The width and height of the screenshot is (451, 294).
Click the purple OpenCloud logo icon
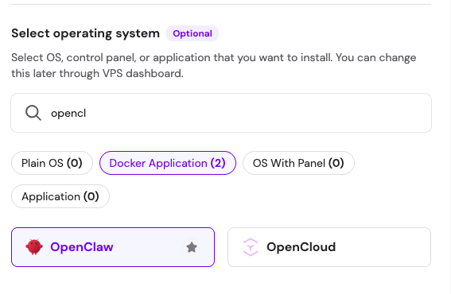click(251, 247)
